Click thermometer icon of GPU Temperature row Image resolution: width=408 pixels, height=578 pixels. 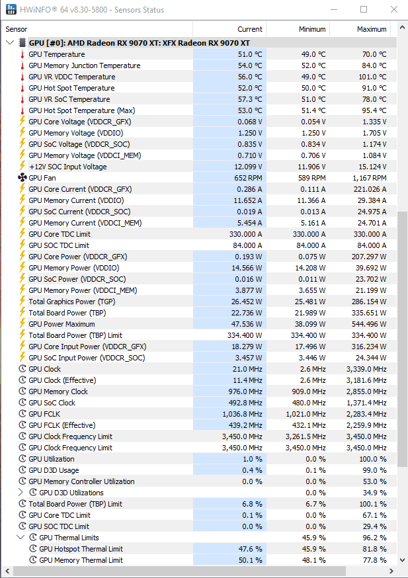coord(22,54)
